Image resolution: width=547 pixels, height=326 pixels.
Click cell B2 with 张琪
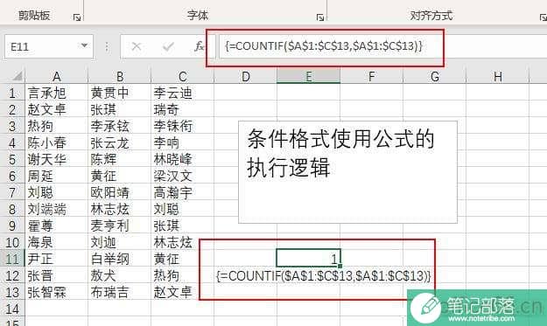[120, 109]
